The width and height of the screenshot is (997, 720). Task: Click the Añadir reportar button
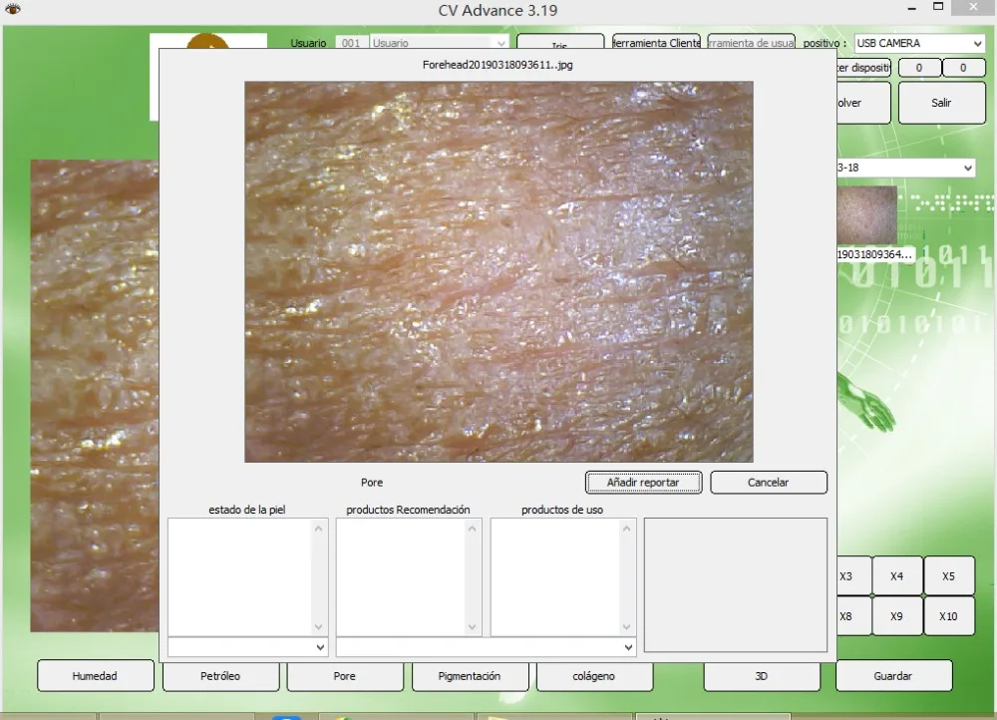pos(643,482)
